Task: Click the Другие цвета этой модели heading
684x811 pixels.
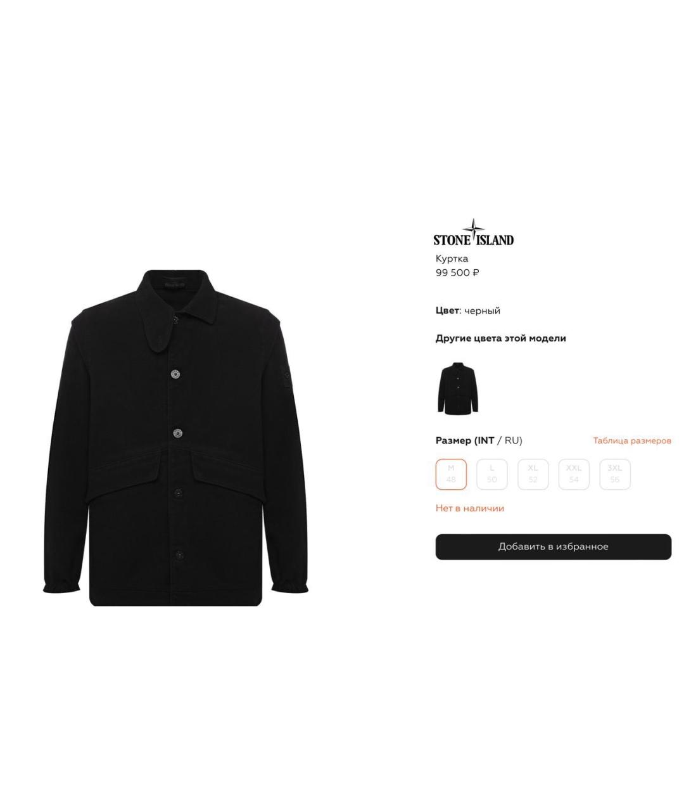Action: point(501,338)
